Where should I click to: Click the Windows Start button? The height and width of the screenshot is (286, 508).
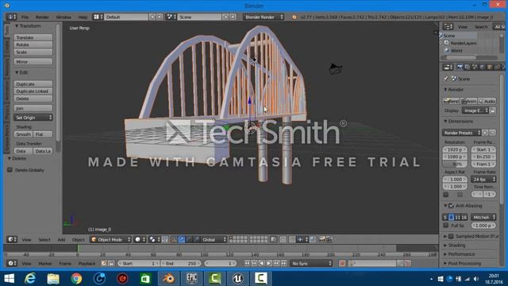9,278
